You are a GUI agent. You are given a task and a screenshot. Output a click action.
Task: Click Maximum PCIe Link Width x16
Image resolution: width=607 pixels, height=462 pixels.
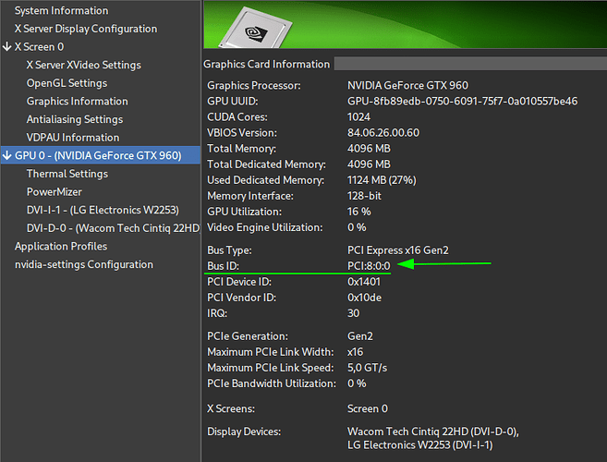tap(356, 352)
